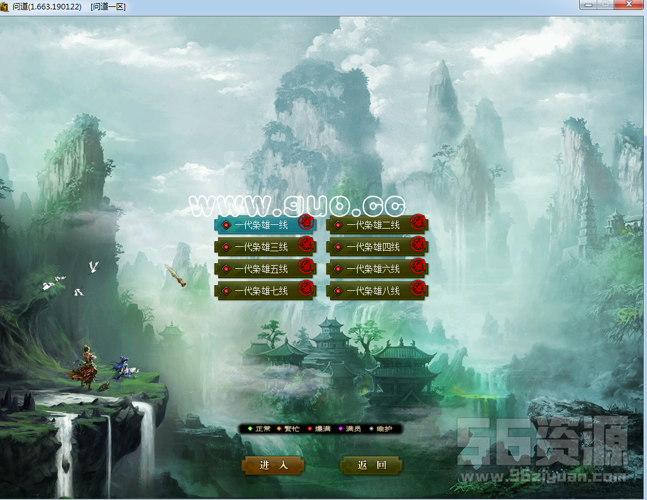Click red diamond status icon on 一代枭雄七线
The height and width of the screenshot is (500, 647).
tap(226, 291)
